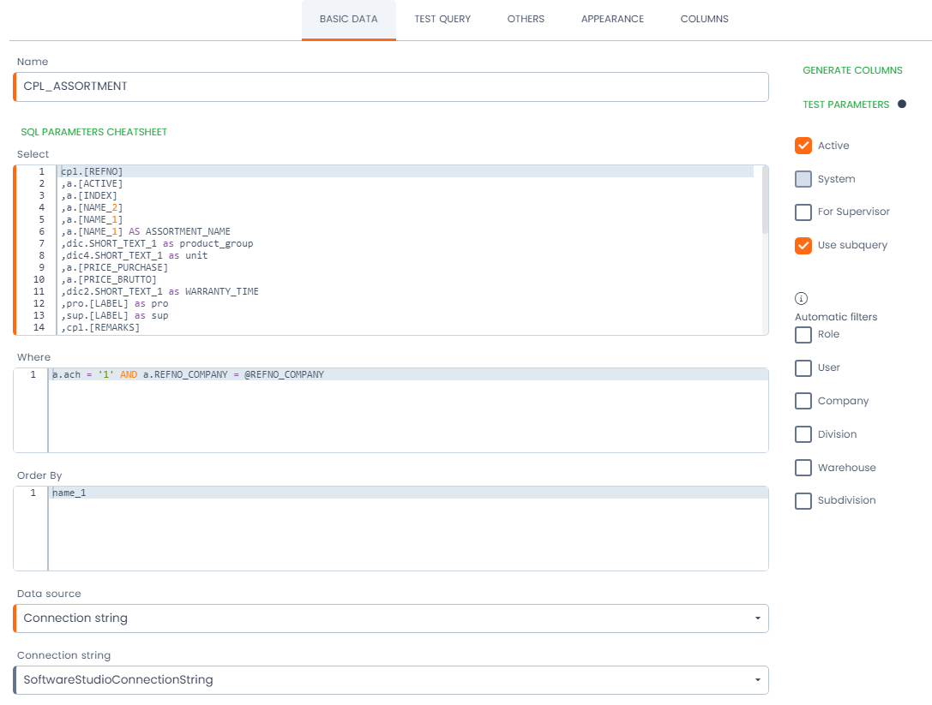Open the SQL Parameters Cheatsheet link
This screenshot has width=932, height=705.
93,132
